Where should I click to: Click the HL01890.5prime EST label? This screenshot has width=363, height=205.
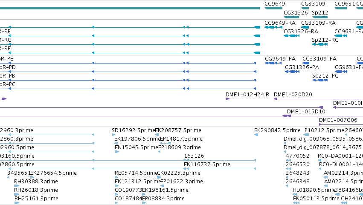(x=314, y=190)
